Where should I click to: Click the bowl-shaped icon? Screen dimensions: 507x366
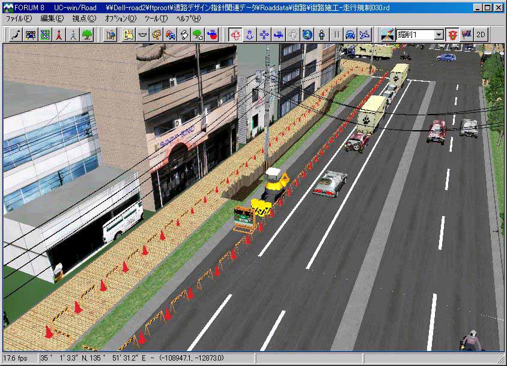[142, 35]
